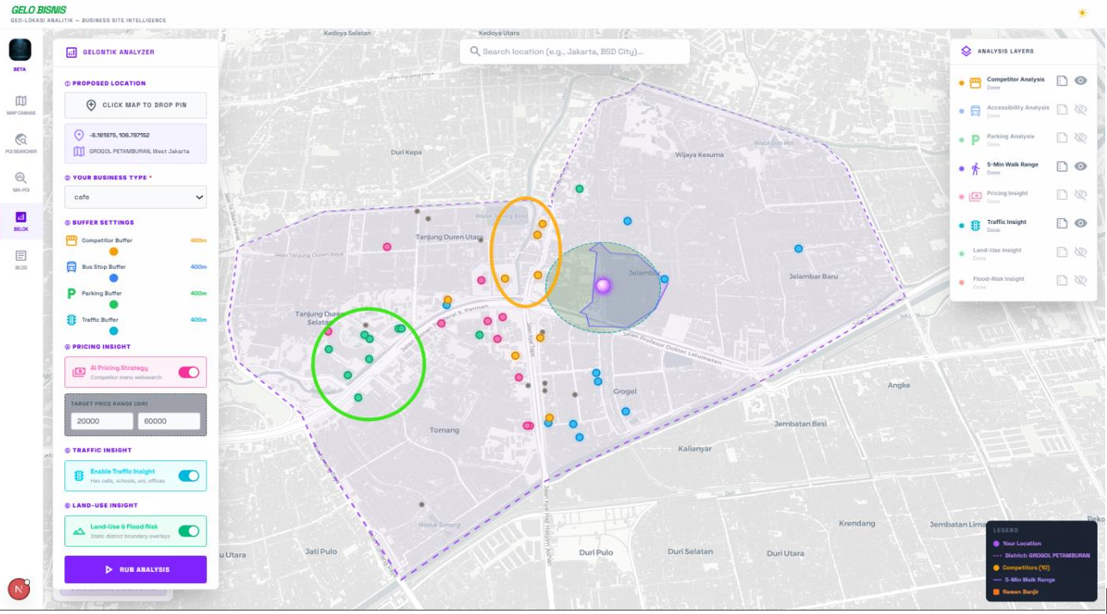Adjust the blue Bus Stop Buffer slider handle
Screen dimensions: 1107x614
pos(113,278)
